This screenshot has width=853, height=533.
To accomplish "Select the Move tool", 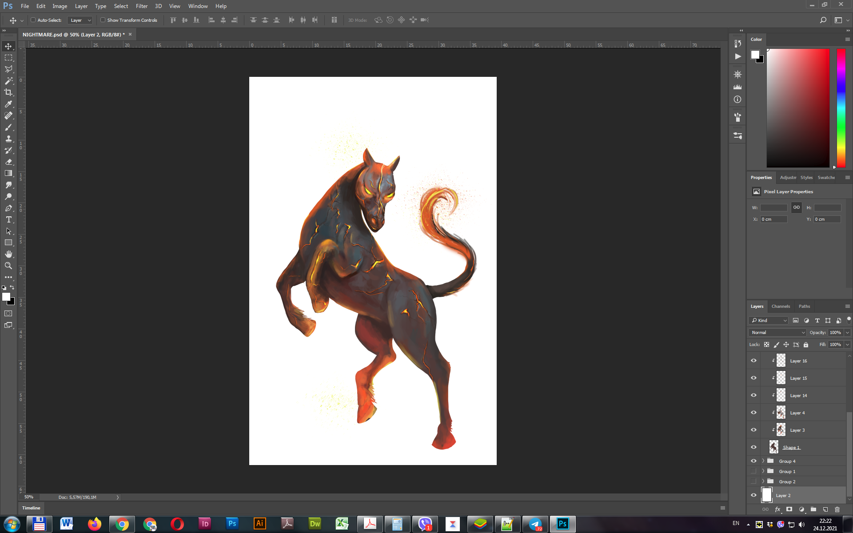I will point(8,46).
